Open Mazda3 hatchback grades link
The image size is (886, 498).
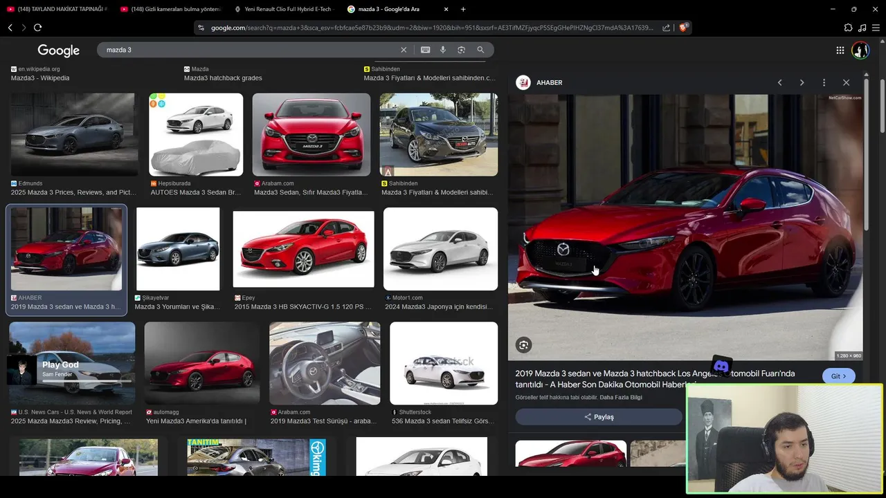pos(223,78)
